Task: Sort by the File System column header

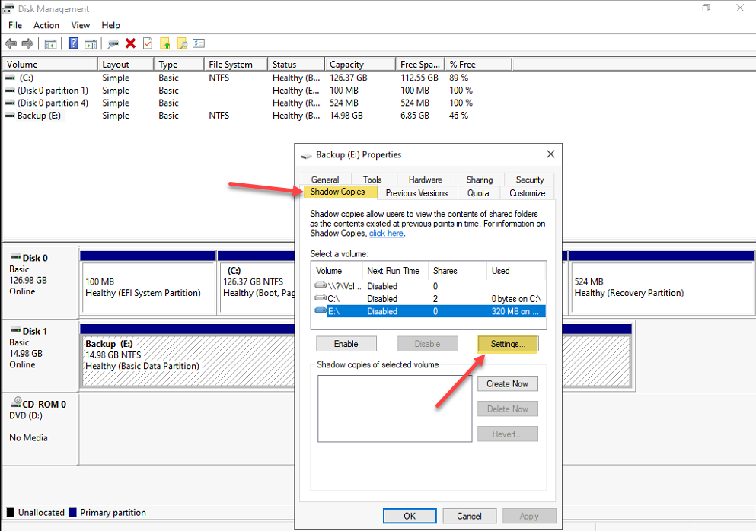Action: [x=236, y=64]
